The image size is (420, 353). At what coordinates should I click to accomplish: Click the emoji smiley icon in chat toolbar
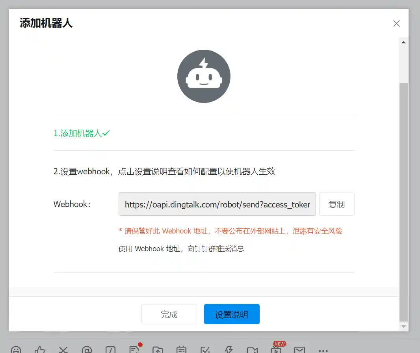[x=16, y=350]
